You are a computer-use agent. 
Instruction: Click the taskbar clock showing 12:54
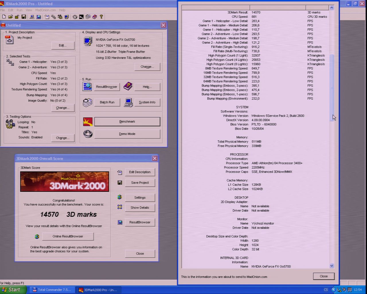click(358, 290)
